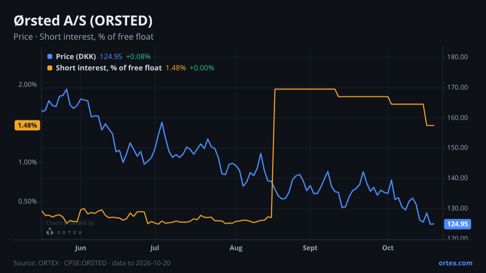Click the chart title Ørsted A/S (ORSTED)

83,20
